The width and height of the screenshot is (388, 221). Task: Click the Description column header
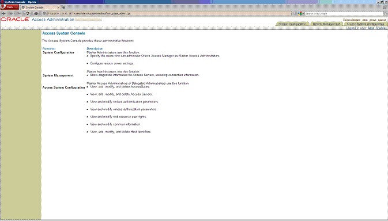pos(95,49)
